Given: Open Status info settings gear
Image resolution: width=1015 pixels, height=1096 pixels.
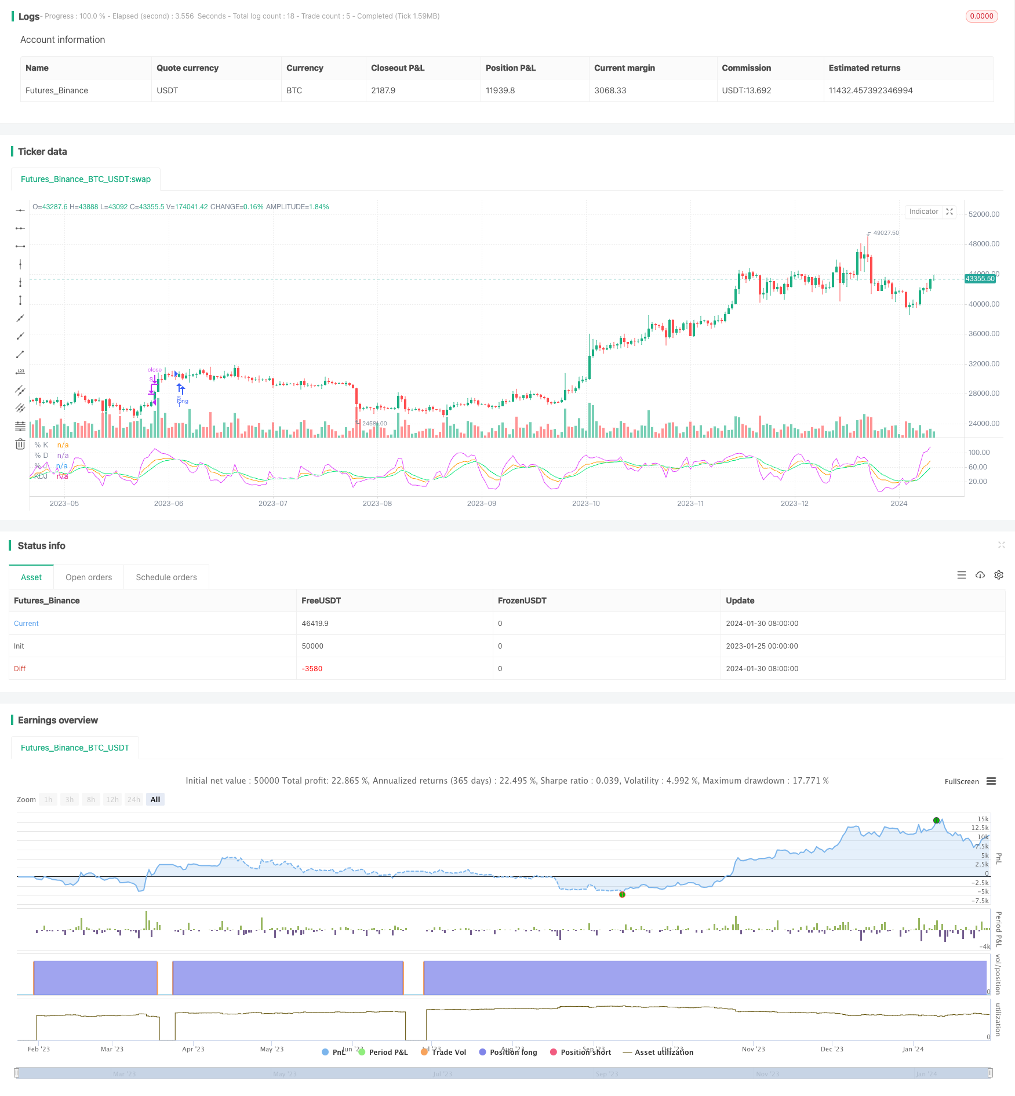Looking at the screenshot, I should click(999, 575).
